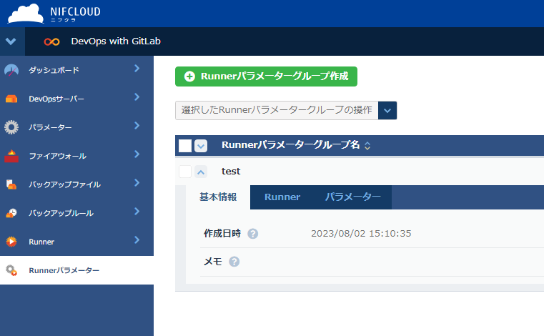The image size is (544, 336).
Task: Click Runnerパラメーターグループ作成 button
Action: coord(266,76)
